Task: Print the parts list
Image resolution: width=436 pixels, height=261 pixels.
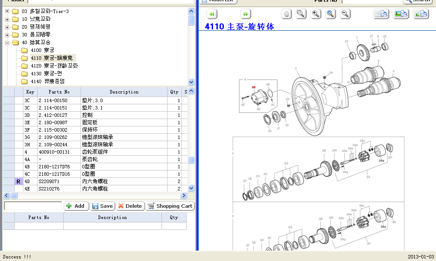Action: pyautogui.click(x=381, y=14)
